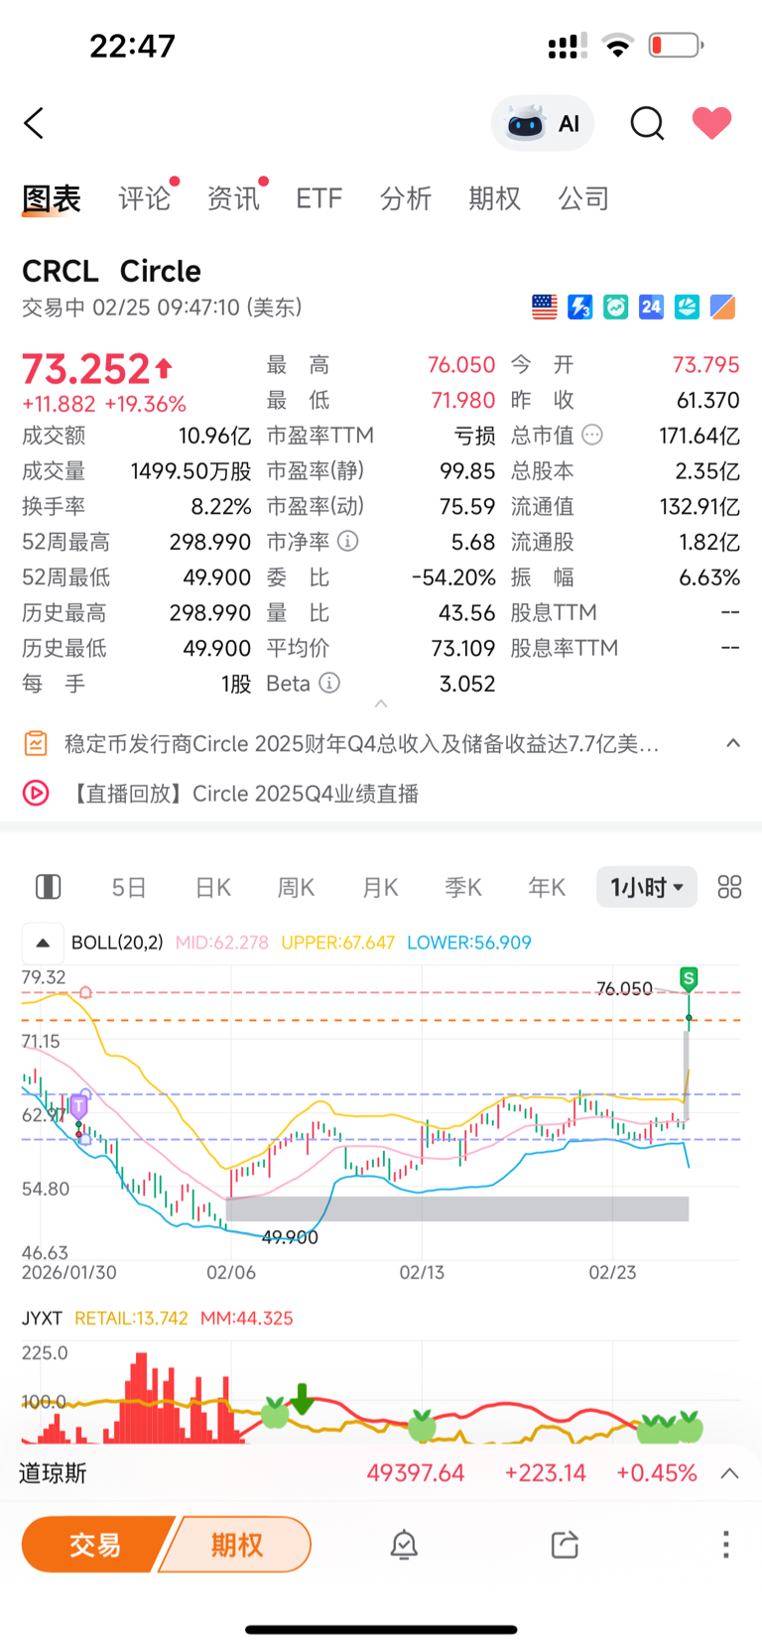Tap the cyan layered badge icon

pos(687,308)
